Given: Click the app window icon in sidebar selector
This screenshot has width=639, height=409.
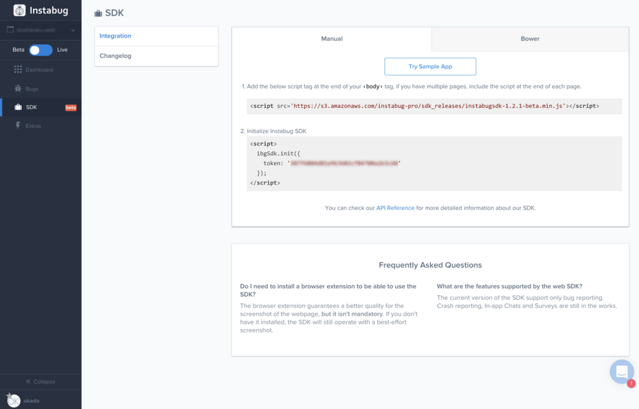Looking at the screenshot, I should click(x=10, y=30).
